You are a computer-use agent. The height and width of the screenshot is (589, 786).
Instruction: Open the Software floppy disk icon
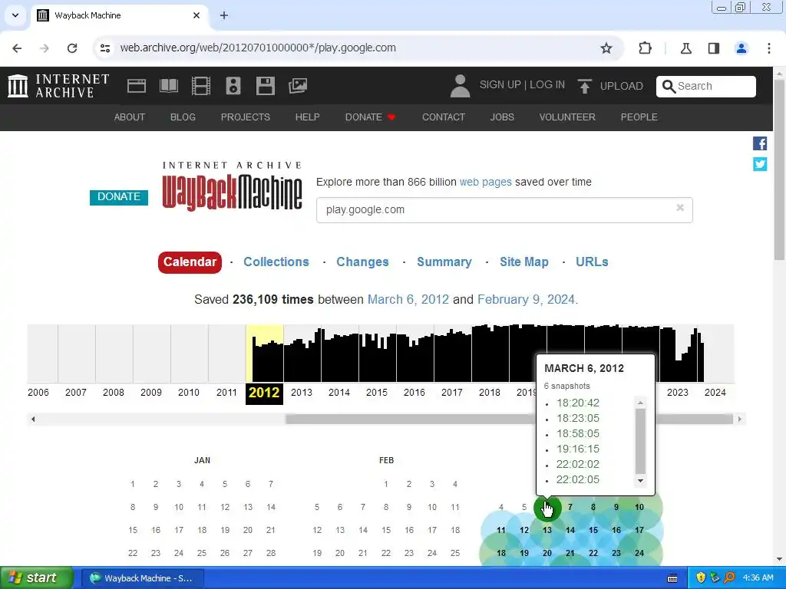[265, 86]
